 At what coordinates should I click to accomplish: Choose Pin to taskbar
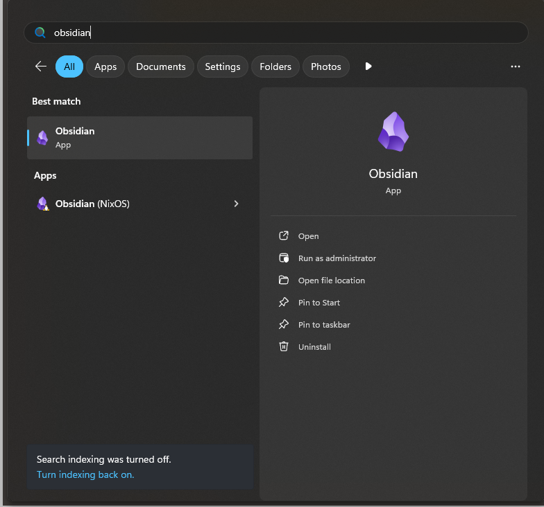(x=324, y=325)
